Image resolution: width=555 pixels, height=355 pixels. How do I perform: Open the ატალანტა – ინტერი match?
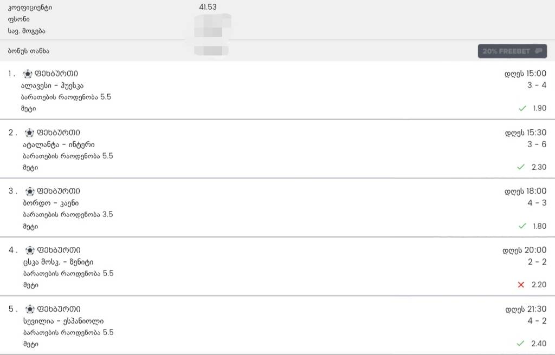(x=59, y=144)
